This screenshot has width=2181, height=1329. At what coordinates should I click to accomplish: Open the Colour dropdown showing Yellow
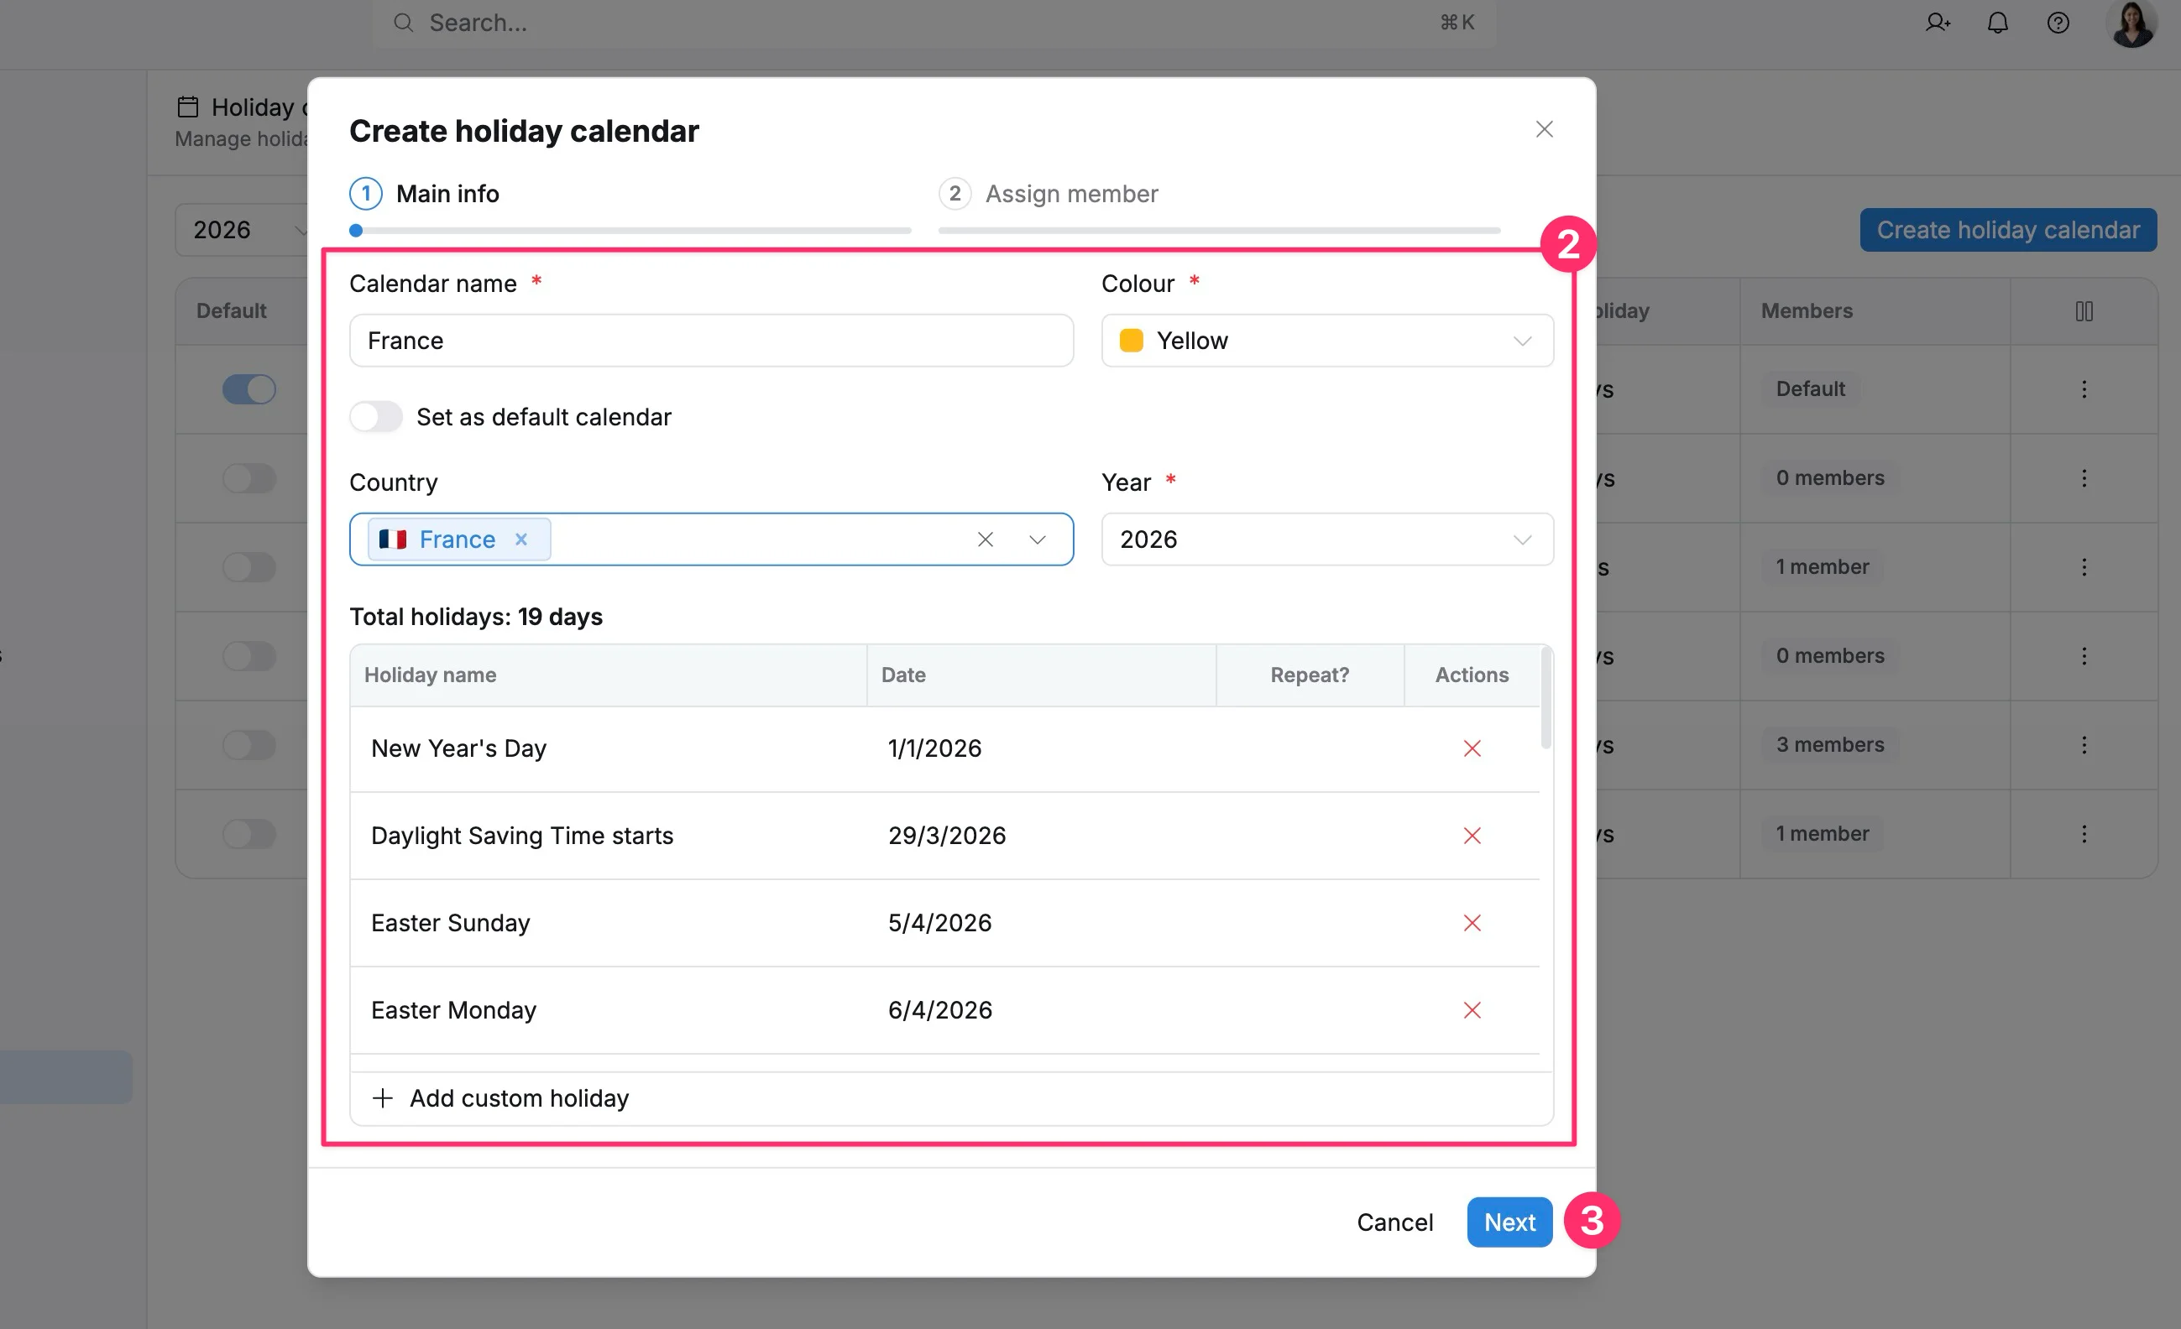pos(1327,341)
